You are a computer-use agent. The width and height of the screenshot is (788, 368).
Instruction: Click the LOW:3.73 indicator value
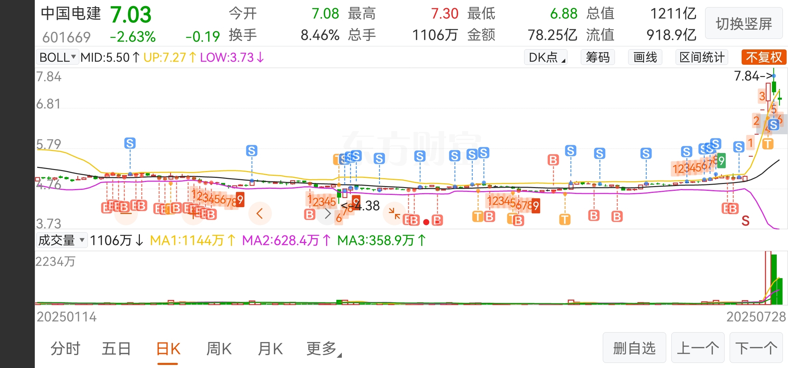click(x=232, y=57)
